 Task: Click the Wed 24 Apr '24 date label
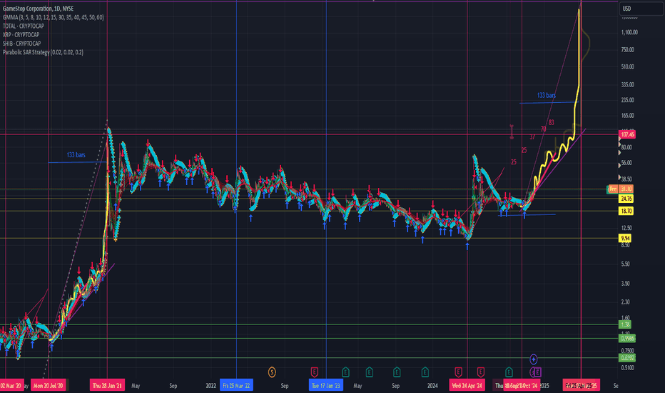[467, 385]
